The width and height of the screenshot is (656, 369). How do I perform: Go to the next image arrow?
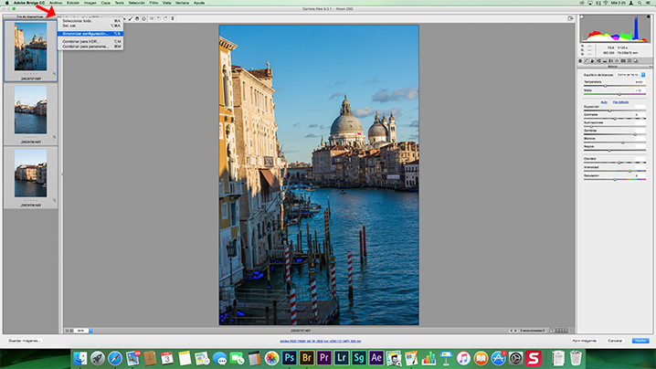point(515,331)
